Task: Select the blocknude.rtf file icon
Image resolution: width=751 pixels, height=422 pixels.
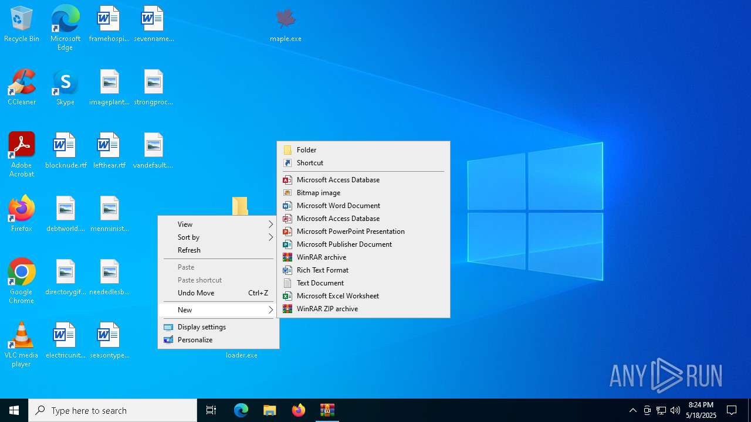Action: click(65, 151)
